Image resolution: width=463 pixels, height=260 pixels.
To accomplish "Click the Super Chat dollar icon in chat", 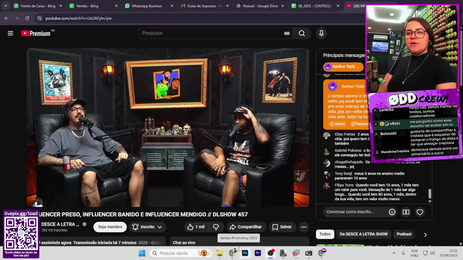I will tap(406, 212).
